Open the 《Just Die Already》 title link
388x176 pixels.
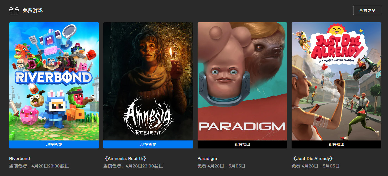312,159
